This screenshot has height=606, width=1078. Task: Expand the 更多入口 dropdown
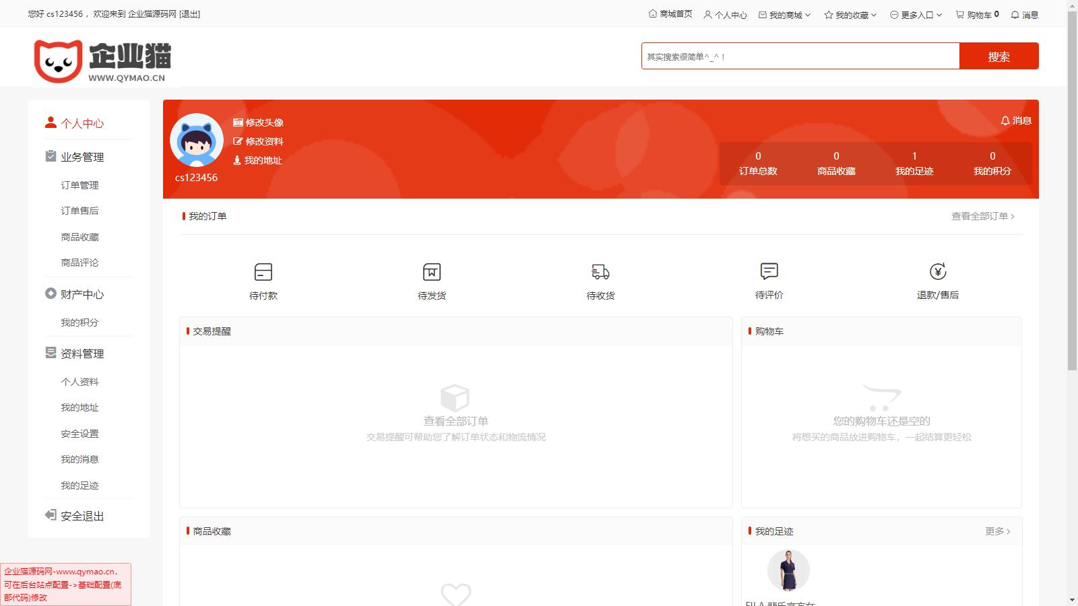tap(939, 15)
